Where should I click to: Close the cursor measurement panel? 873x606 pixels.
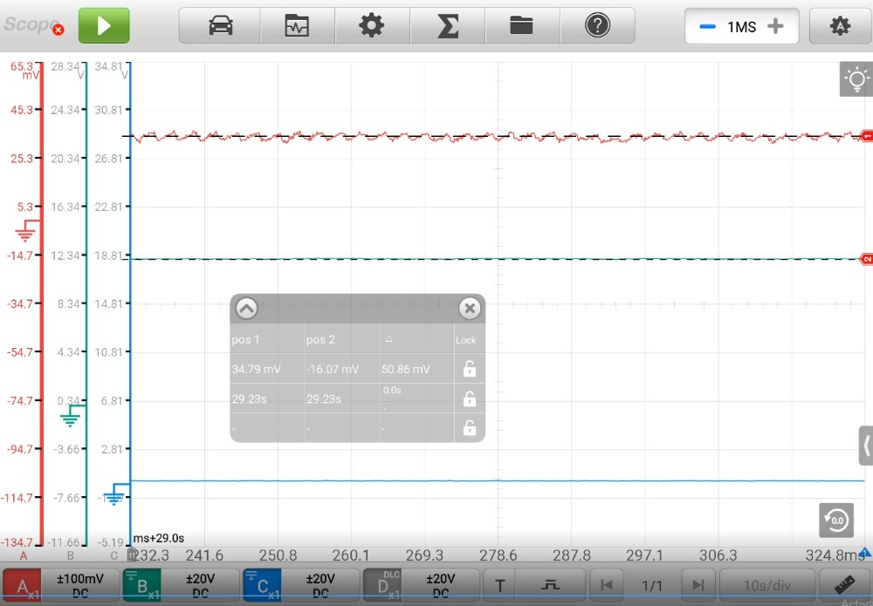coord(470,308)
